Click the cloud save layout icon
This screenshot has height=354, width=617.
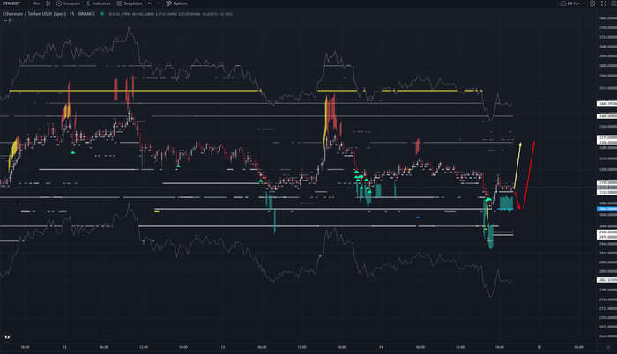[563, 4]
